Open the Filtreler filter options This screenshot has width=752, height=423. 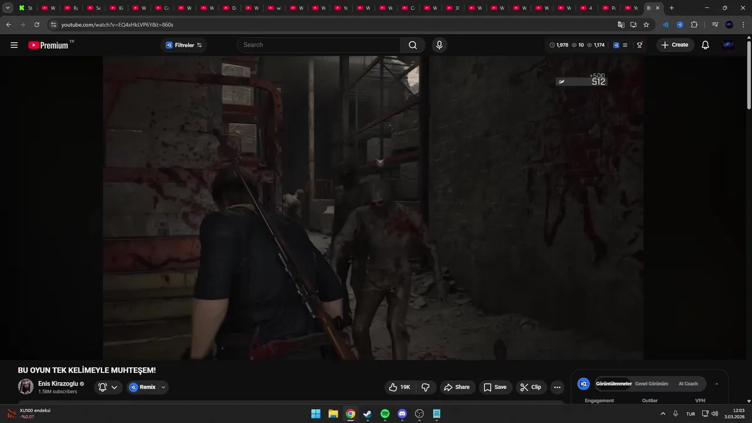pyautogui.click(x=184, y=45)
